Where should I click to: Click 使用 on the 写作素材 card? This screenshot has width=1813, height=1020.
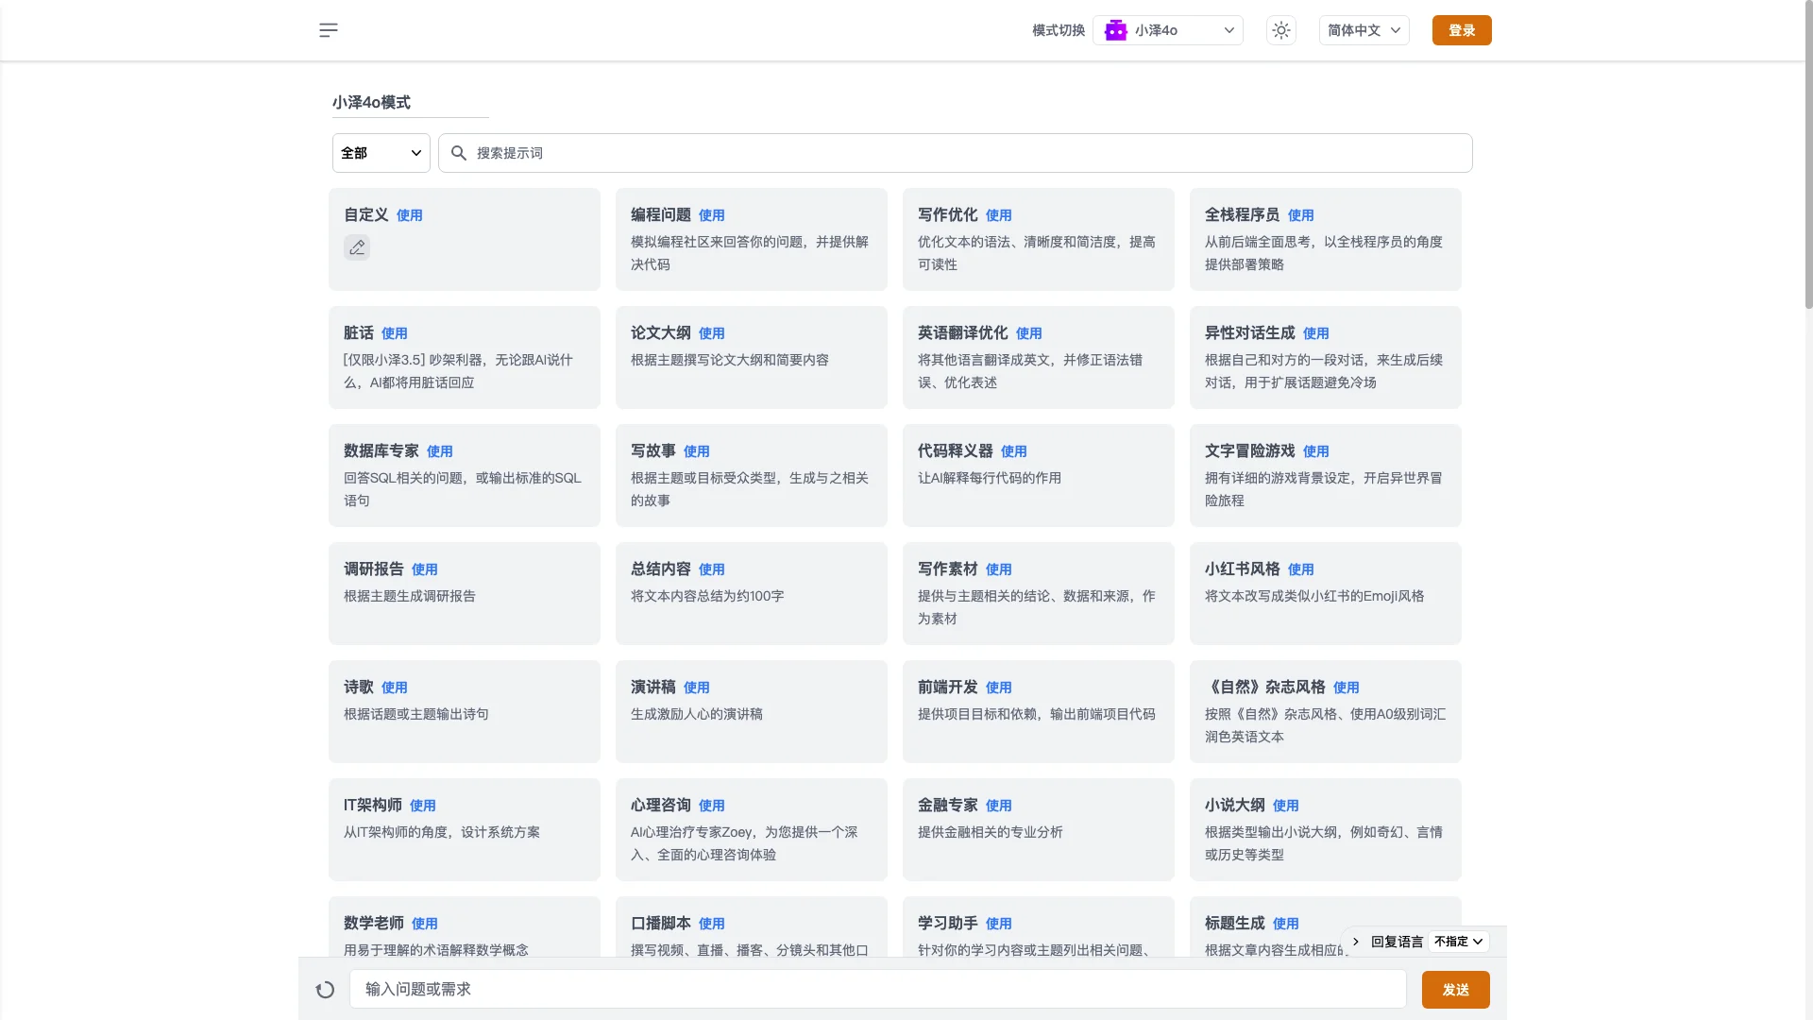[x=998, y=569]
